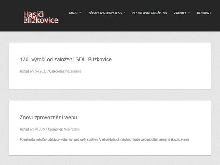Open the Hasiči Blížkovice logo home link

41,17
